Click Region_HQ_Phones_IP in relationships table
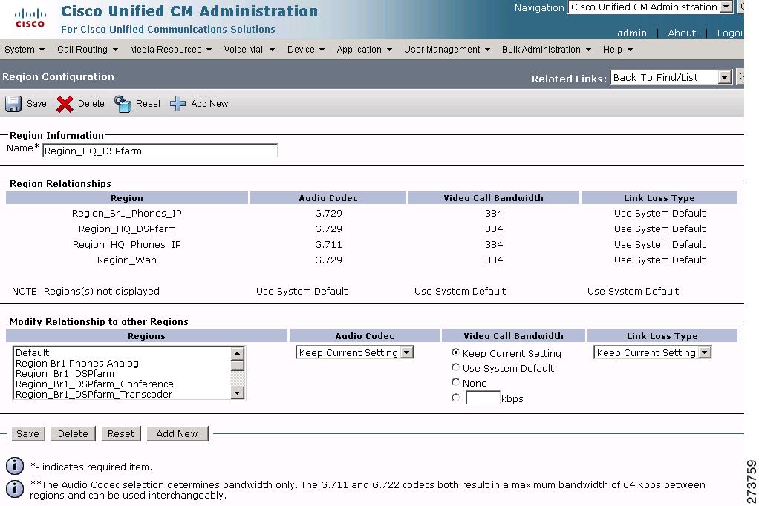Viewport: 759px width, 506px height. coord(127,244)
